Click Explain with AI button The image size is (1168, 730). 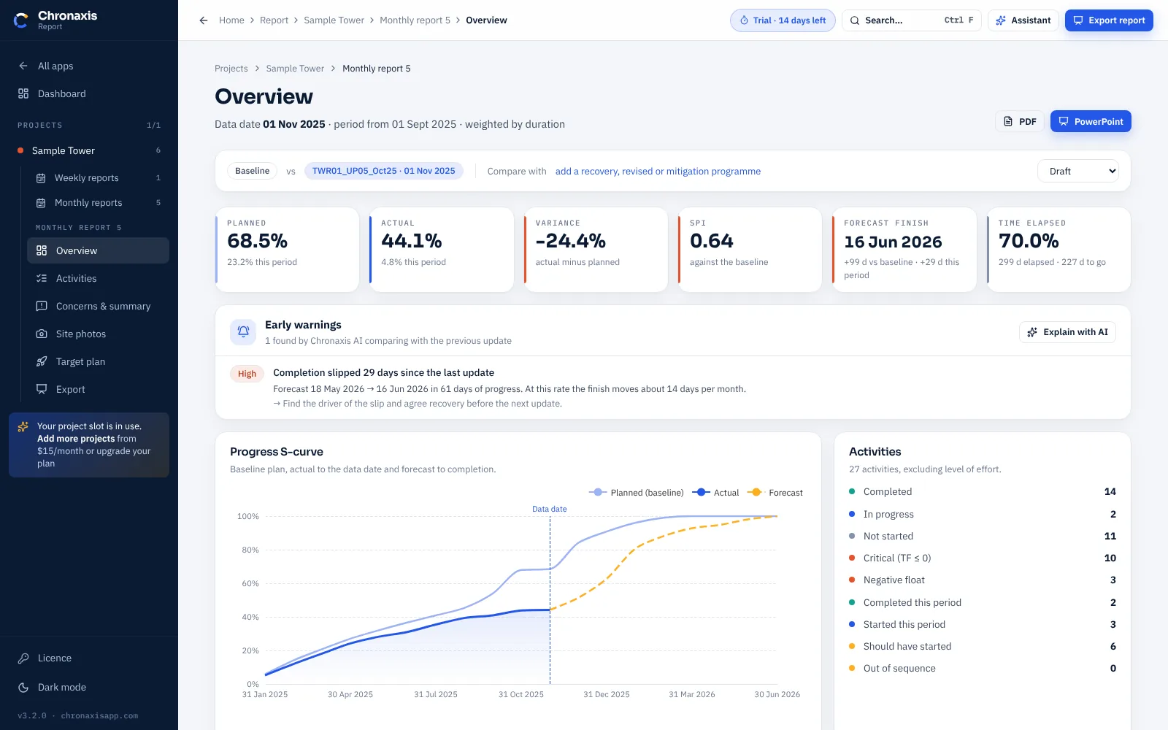(x=1067, y=332)
